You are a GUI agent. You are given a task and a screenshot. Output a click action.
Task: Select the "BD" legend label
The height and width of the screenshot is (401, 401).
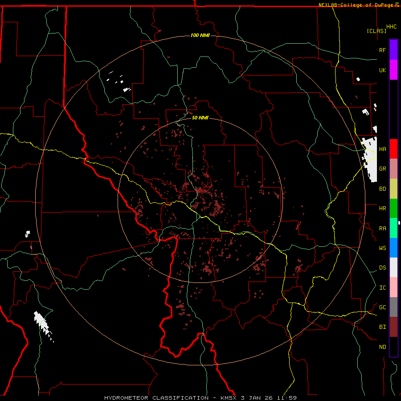point(382,189)
